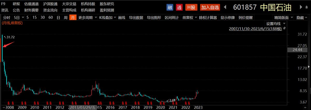Viewport: 311px width, 110px height.
Task: Click 导出图形 to export chart image
Action: 154,18
